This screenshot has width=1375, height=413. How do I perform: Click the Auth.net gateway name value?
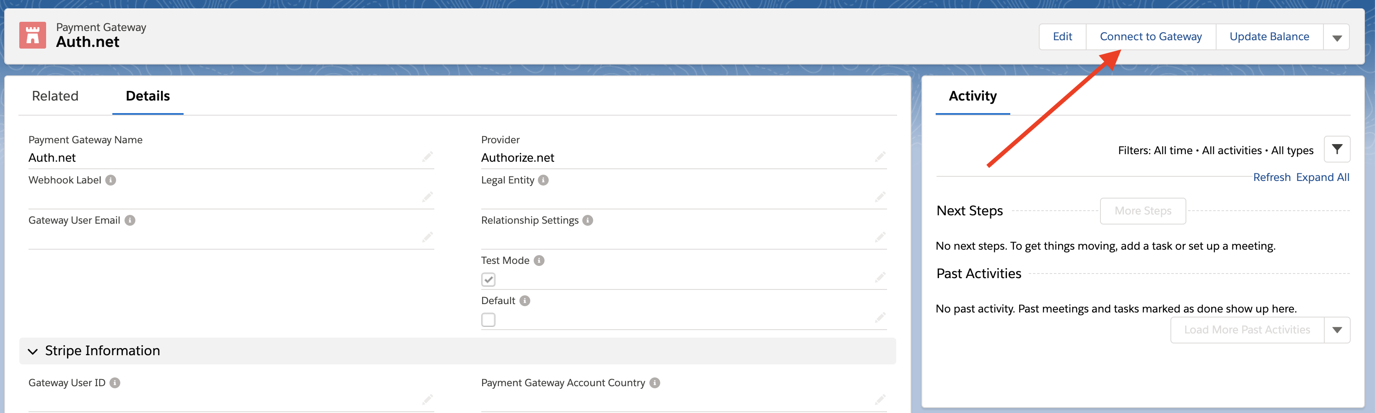[52, 157]
